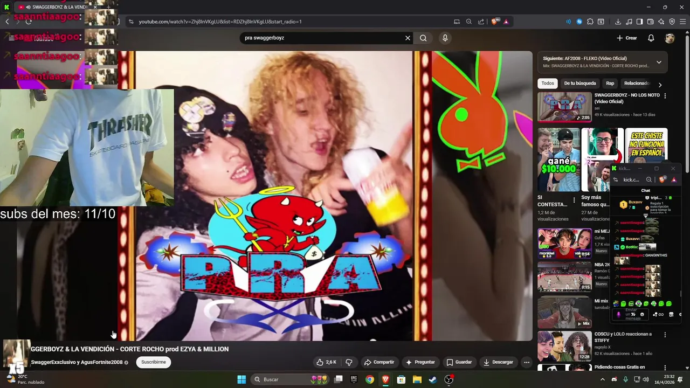This screenshot has width=690, height=388.
Task: Zoom icon in Kick popup address bar
Action: click(649, 179)
